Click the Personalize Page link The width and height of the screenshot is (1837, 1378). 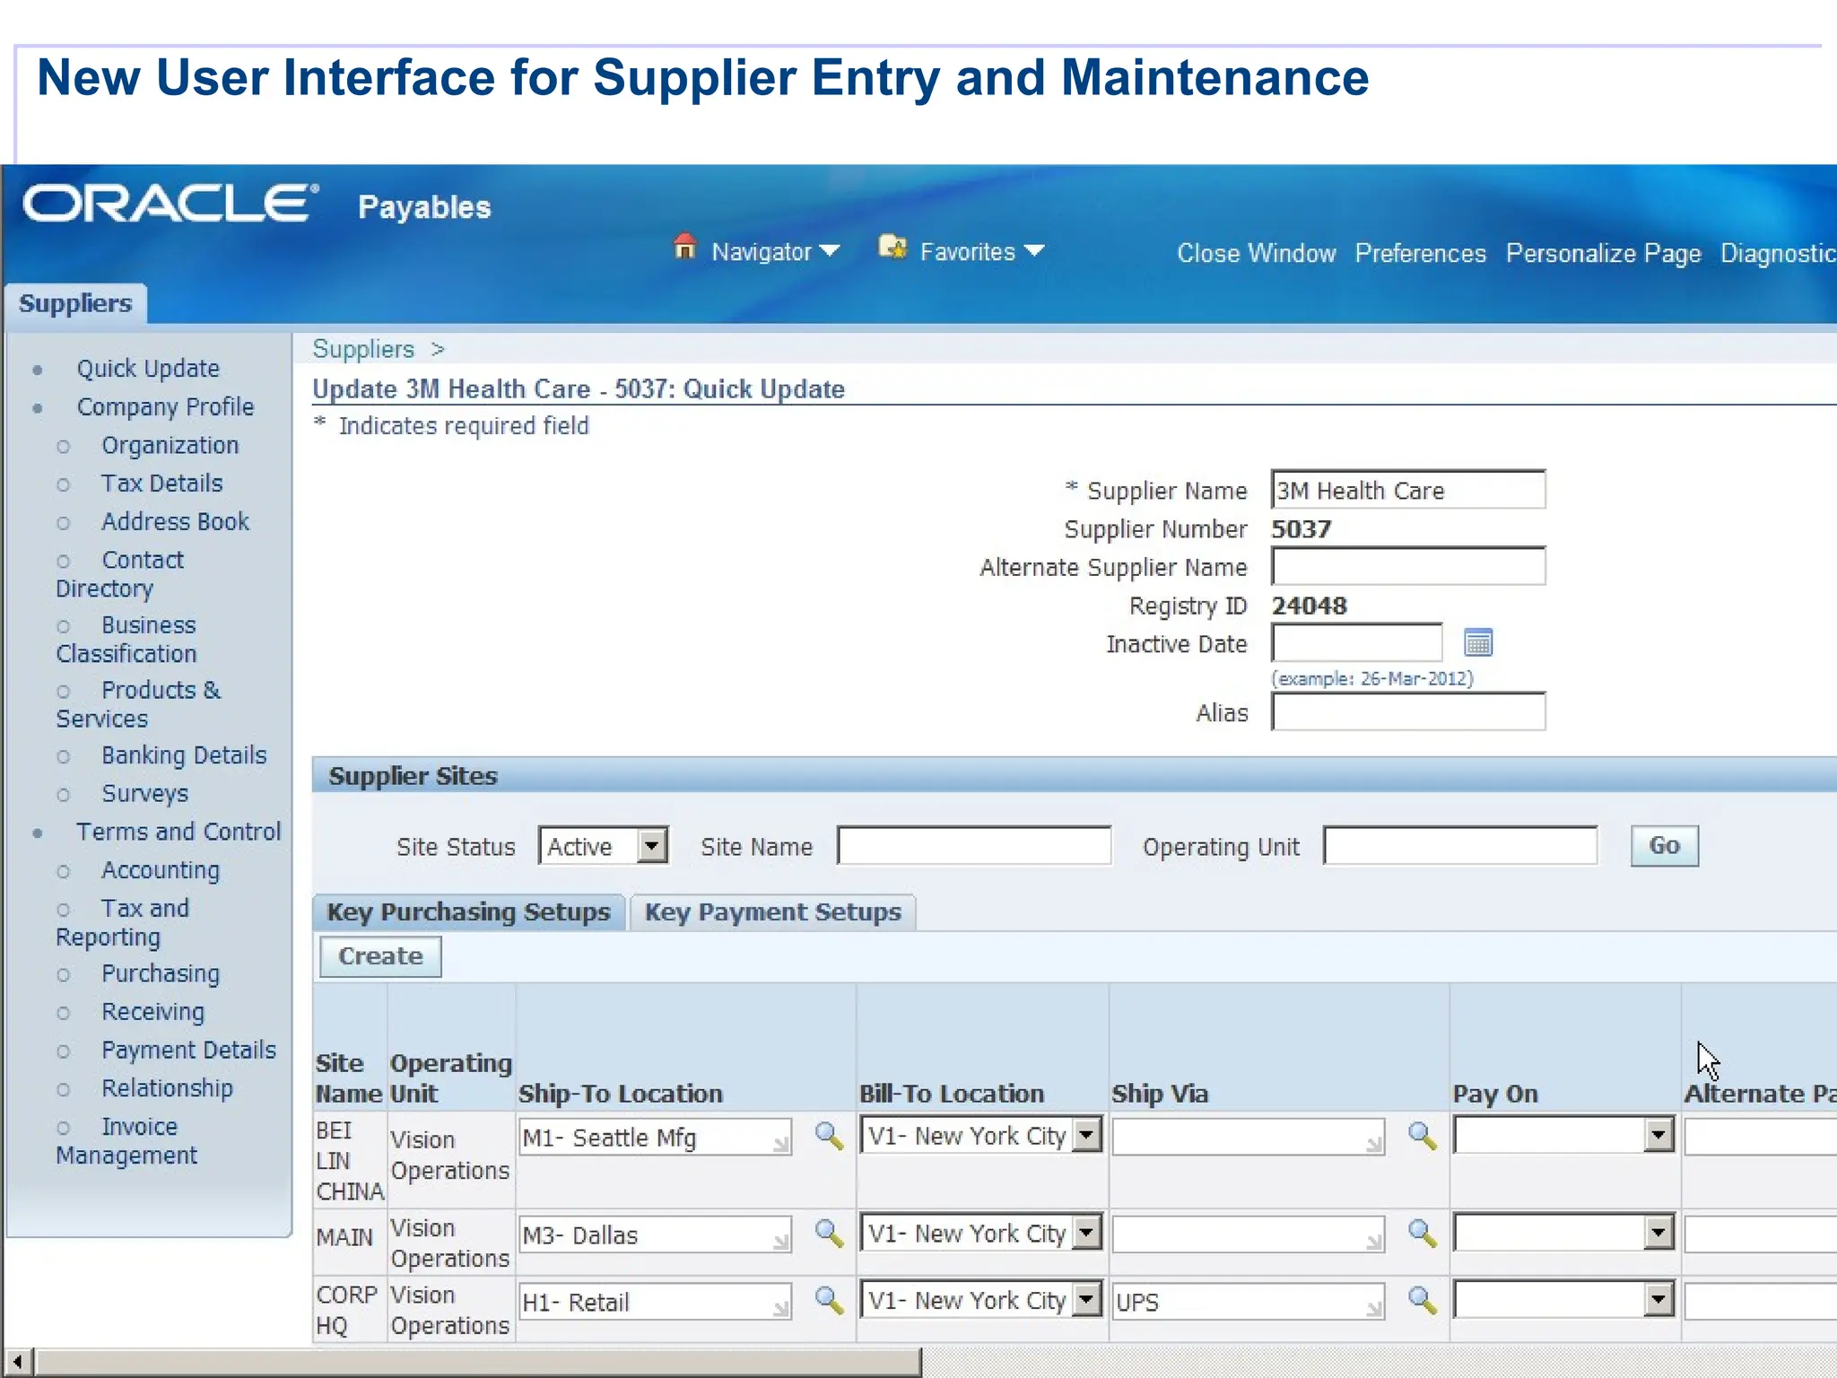(x=1603, y=254)
